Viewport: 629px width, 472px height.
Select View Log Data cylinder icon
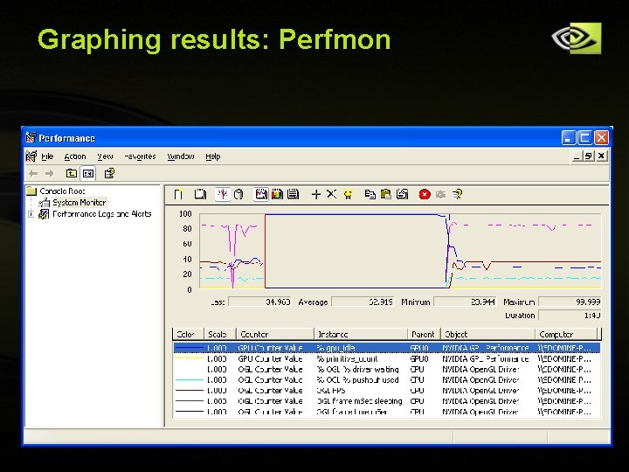(x=238, y=195)
